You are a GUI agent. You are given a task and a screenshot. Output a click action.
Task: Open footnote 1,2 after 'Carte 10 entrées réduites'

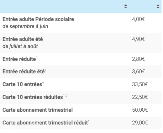click(x=65, y=96)
